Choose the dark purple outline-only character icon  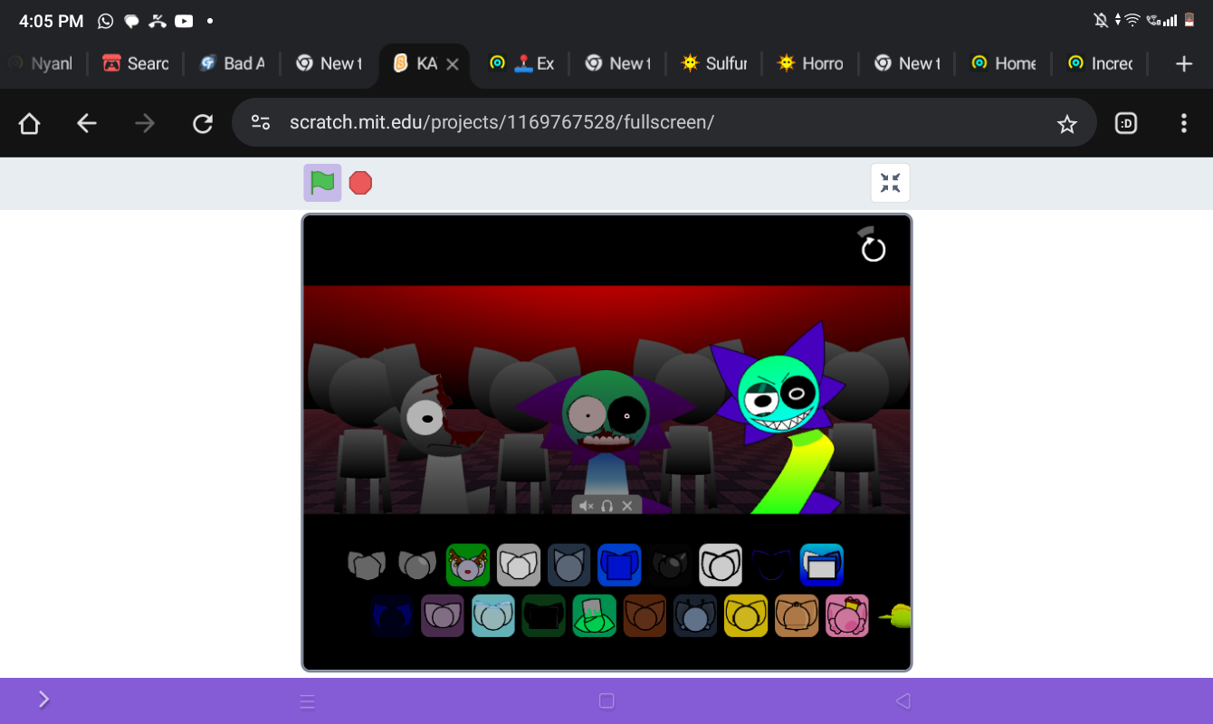[x=771, y=566]
